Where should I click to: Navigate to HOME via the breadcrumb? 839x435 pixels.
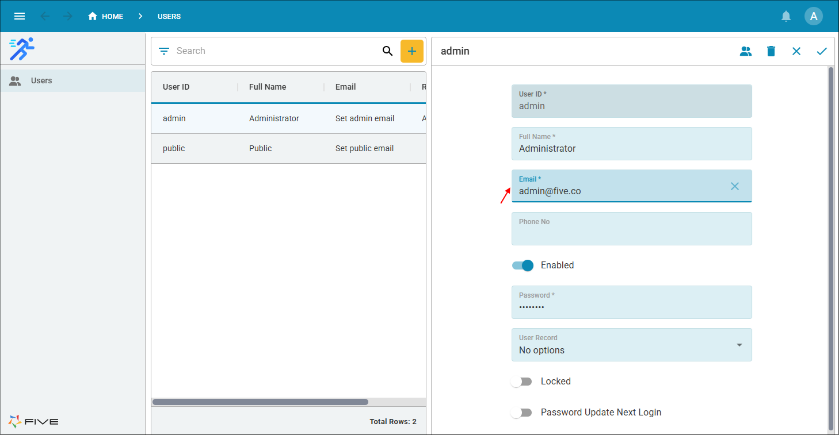pos(106,16)
